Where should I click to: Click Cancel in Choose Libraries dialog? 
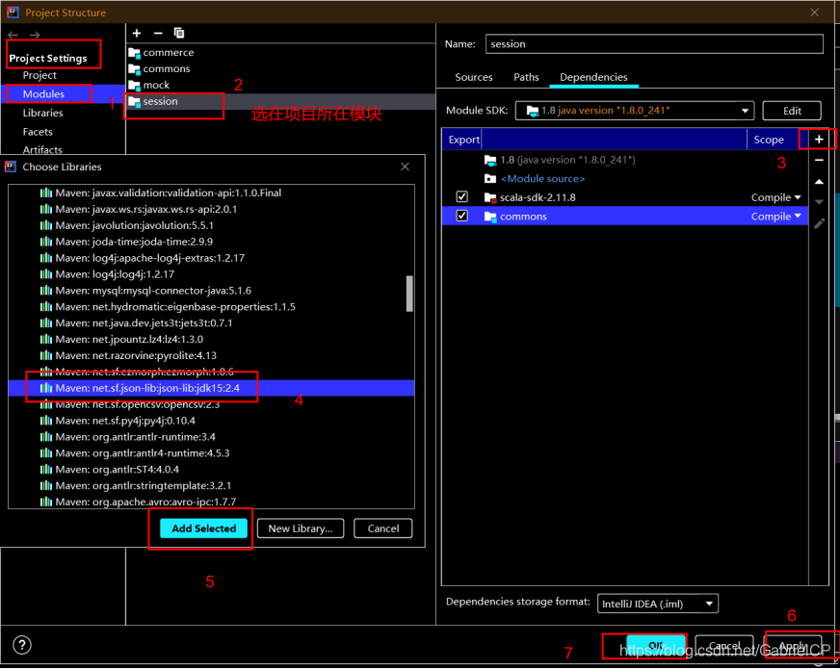[x=383, y=528]
